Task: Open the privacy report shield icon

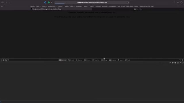Action: click(x=52, y=3)
